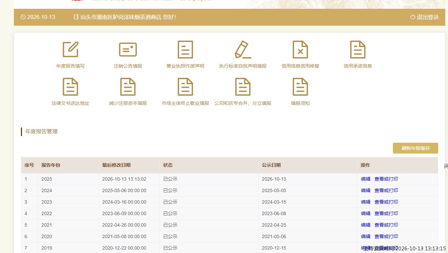Viewport: 448px width, 253px height.
Task: Click 查看或打印 for the 2025 report
Action: pyautogui.click(x=386, y=179)
